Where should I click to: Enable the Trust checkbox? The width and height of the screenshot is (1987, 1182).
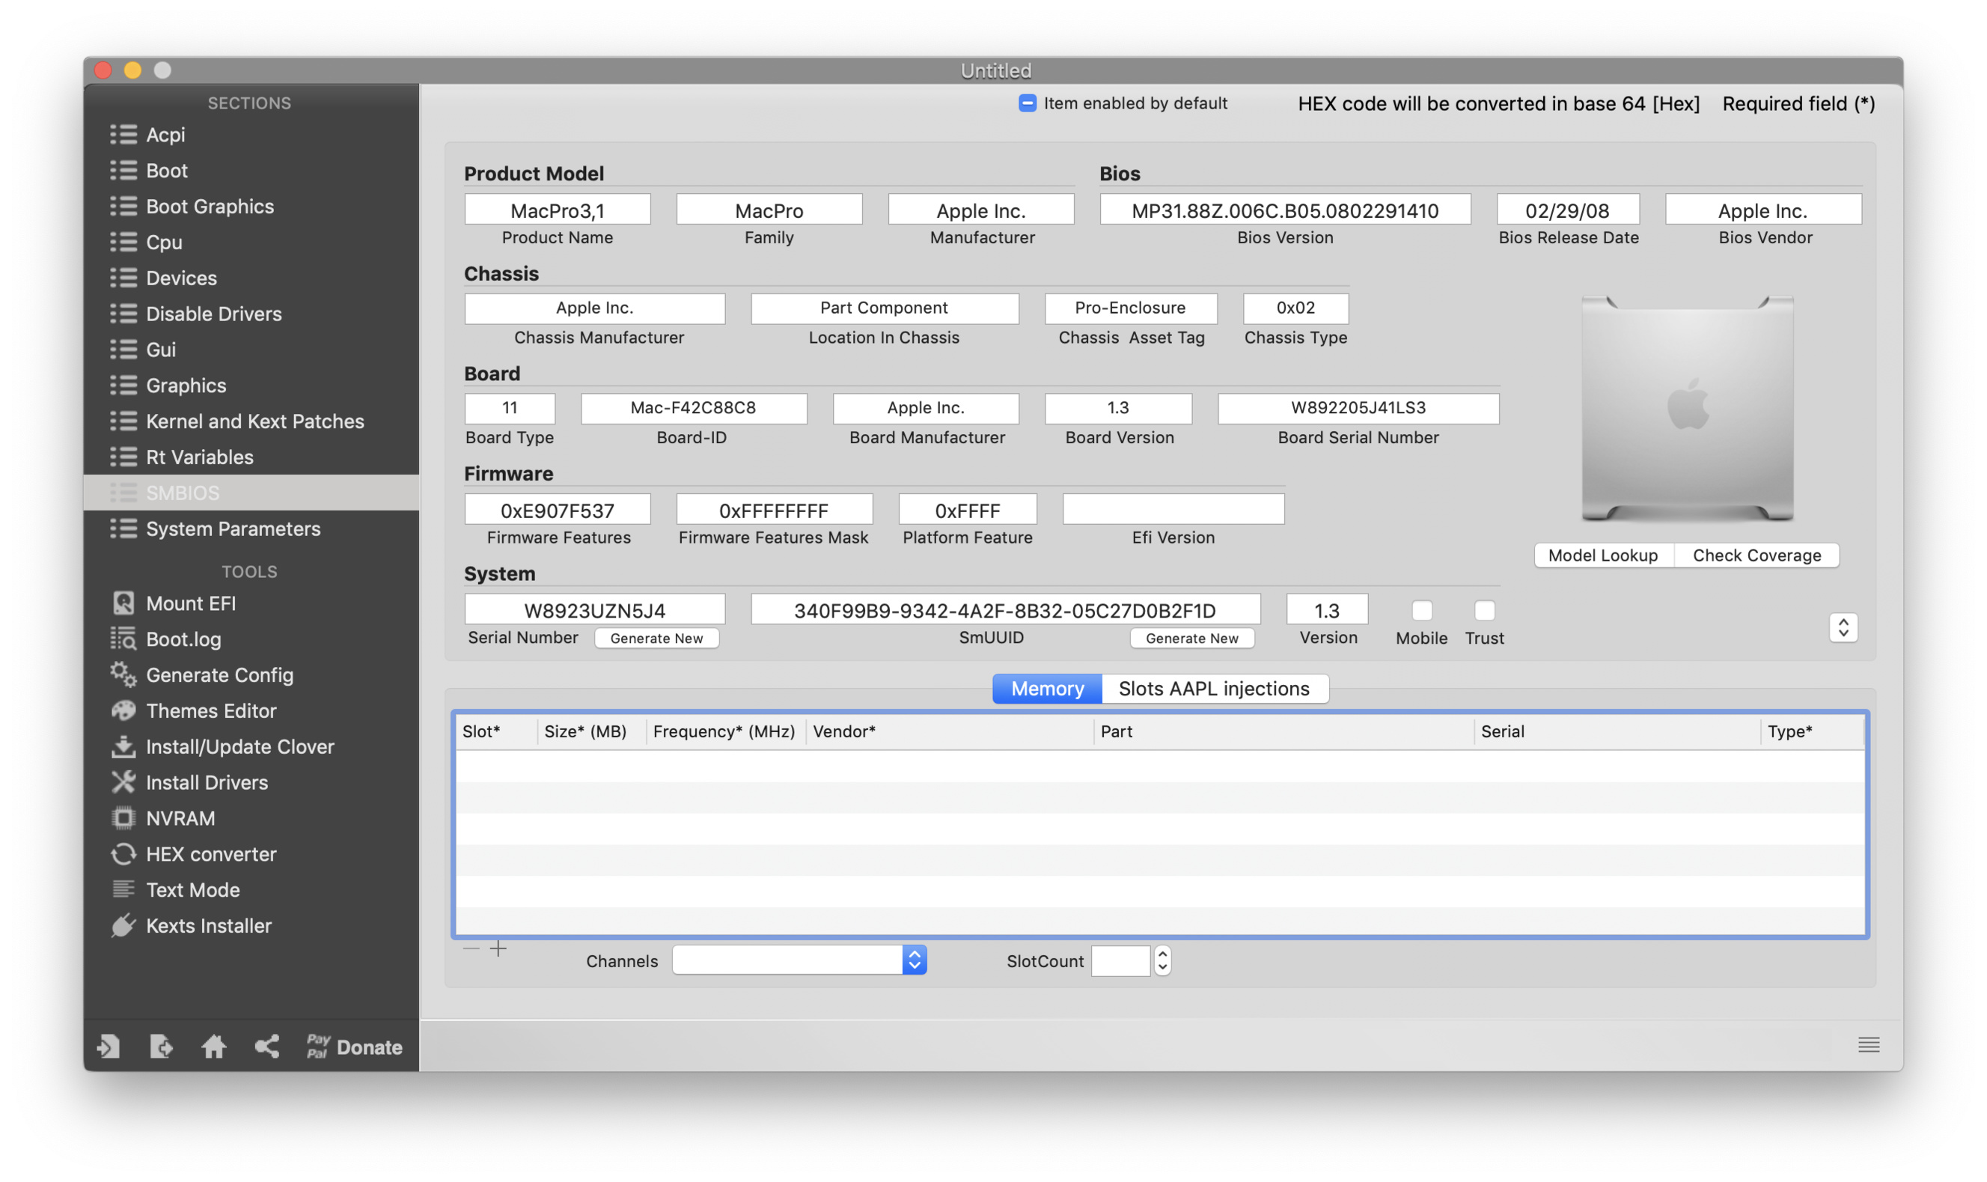click(x=1484, y=611)
